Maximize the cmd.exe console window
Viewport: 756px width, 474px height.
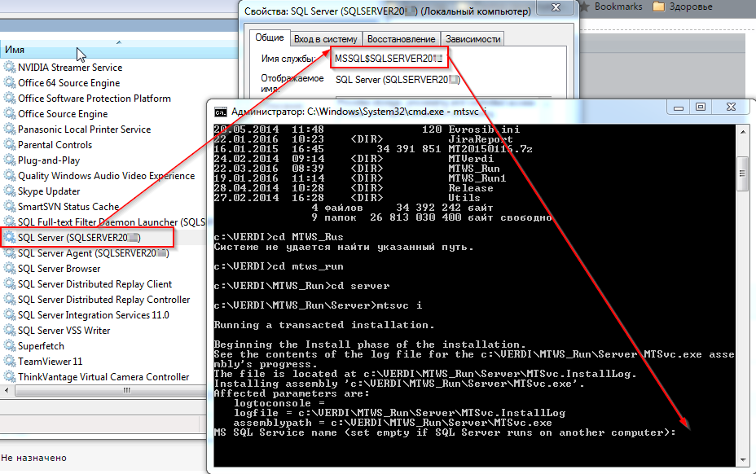[x=700, y=108]
